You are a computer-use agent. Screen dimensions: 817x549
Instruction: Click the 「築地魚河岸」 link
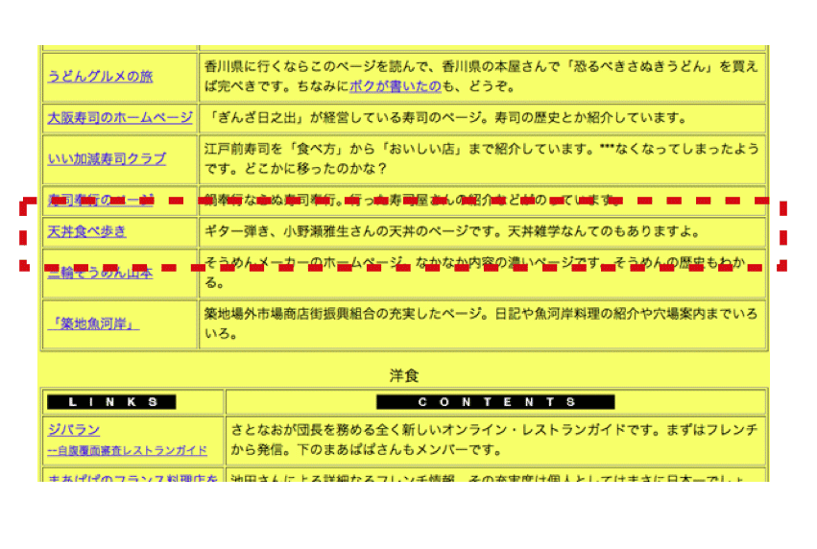tap(93, 323)
